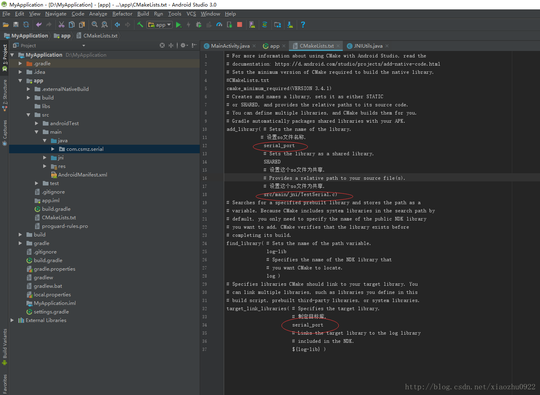Image resolution: width=540 pixels, height=395 pixels.
Task: Click the Copy toolbar icon
Action: pos(72,25)
